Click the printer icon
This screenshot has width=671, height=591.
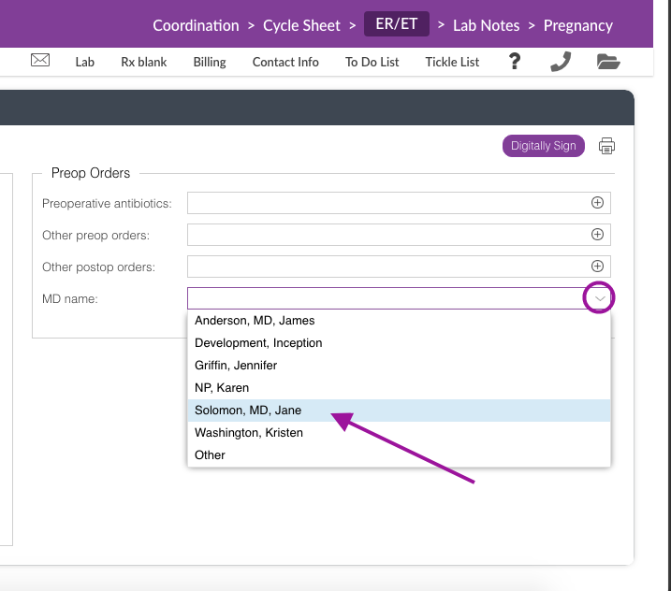(607, 146)
